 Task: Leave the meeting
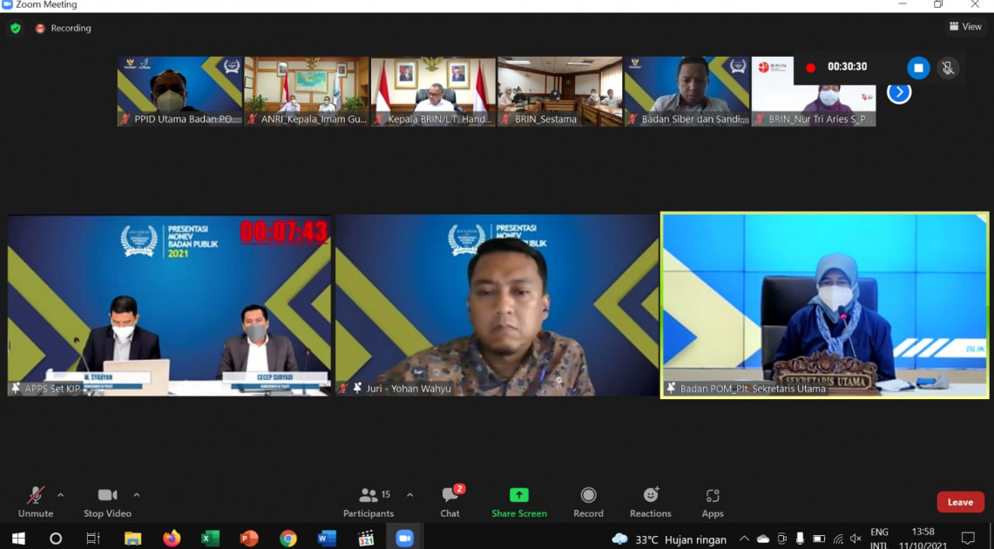click(960, 502)
